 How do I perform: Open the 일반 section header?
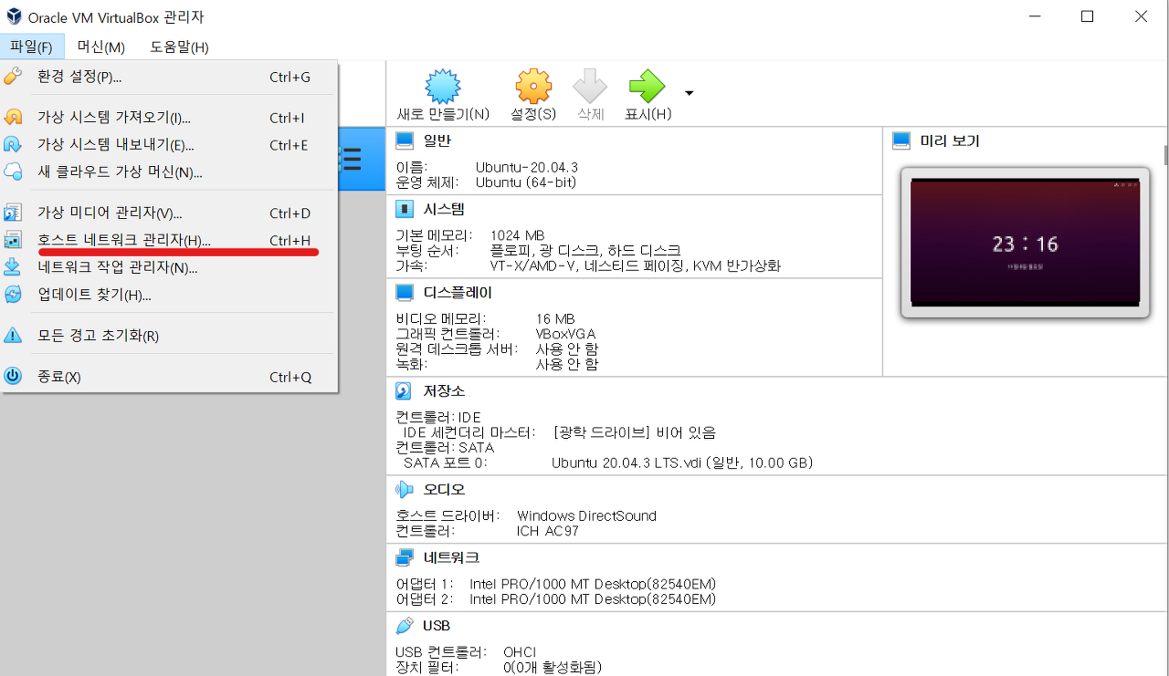point(437,140)
